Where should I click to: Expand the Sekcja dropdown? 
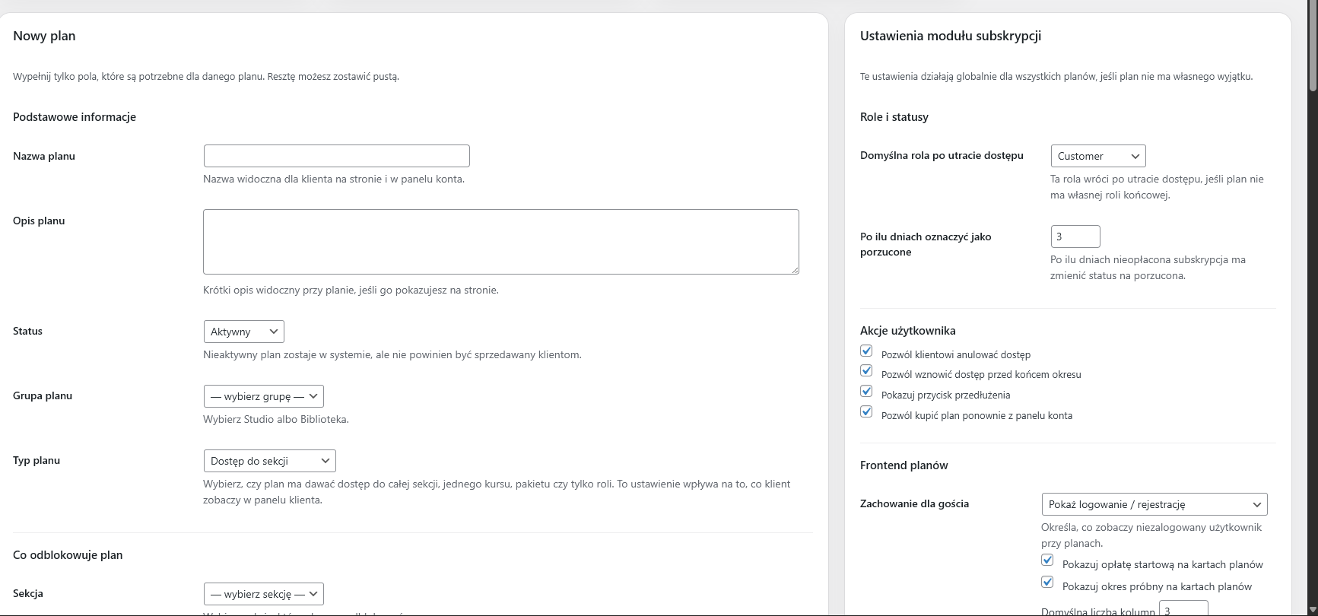tap(263, 594)
